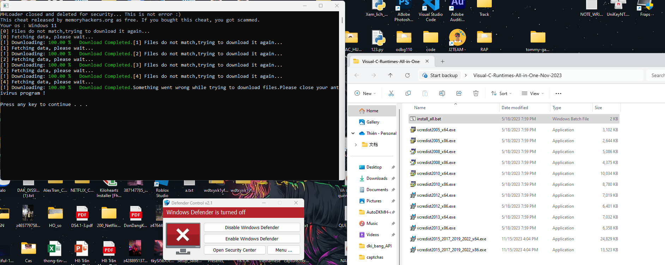Select vcredist2013_x64.exe file
The width and height of the screenshot is (665, 265).
point(514,217)
